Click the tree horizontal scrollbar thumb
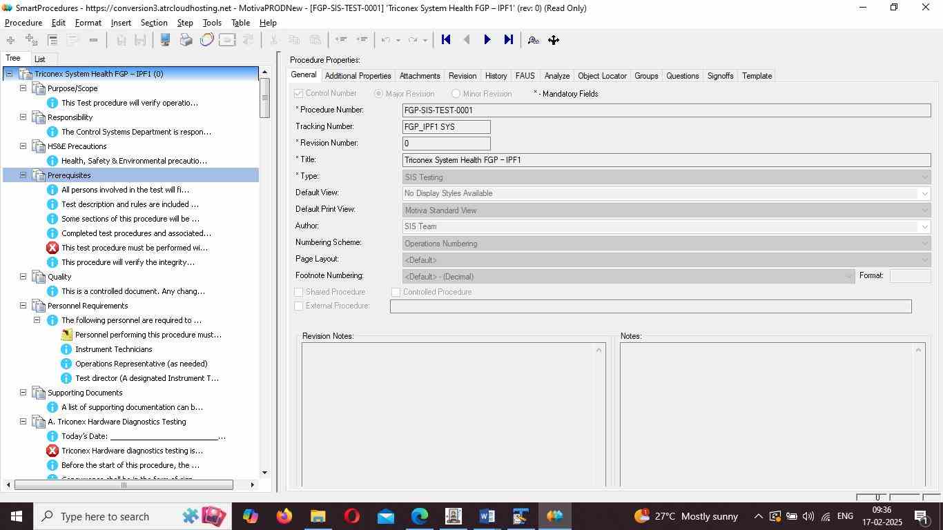 [124, 485]
